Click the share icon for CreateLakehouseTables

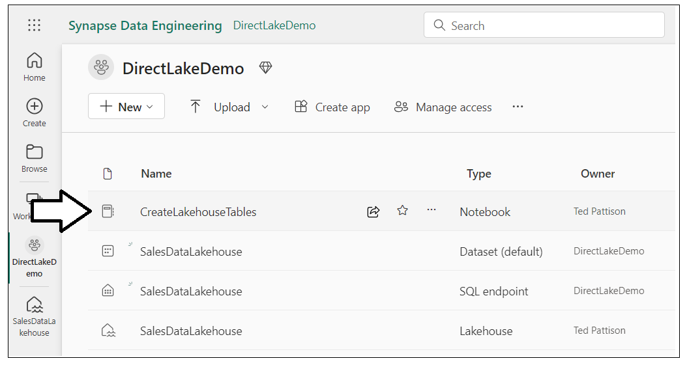tap(373, 211)
